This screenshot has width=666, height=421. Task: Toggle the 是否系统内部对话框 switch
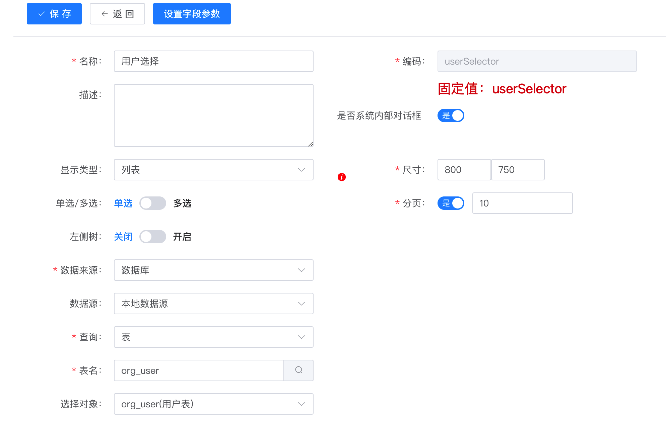click(451, 115)
